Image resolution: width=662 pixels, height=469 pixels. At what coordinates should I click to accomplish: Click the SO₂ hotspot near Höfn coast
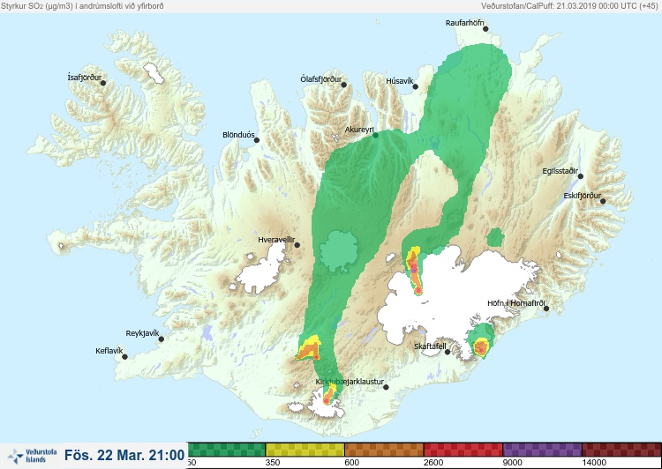pos(480,347)
